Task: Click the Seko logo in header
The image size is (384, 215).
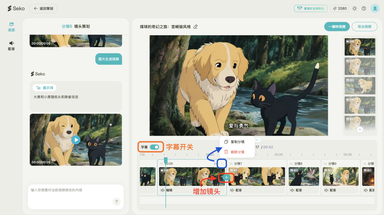Action: click(x=16, y=8)
